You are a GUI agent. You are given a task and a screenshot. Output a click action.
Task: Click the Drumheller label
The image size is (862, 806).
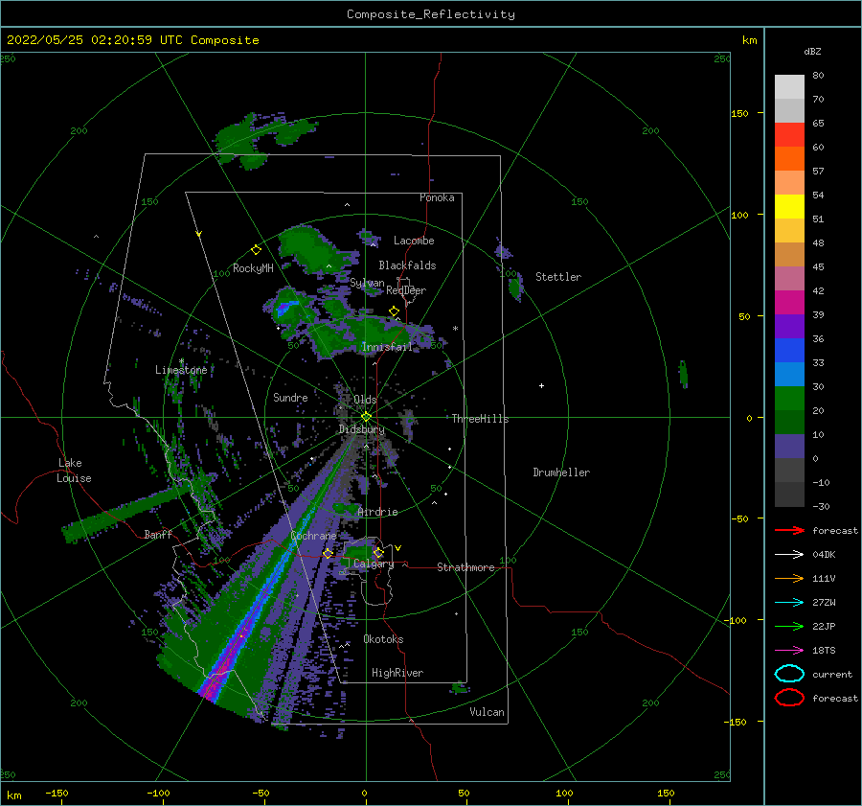(x=561, y=472)
